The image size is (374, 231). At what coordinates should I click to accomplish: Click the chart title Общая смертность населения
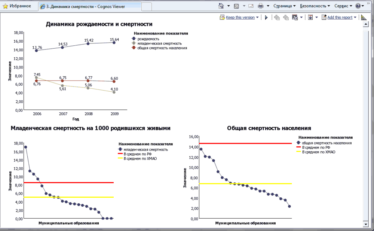point(269,128)
